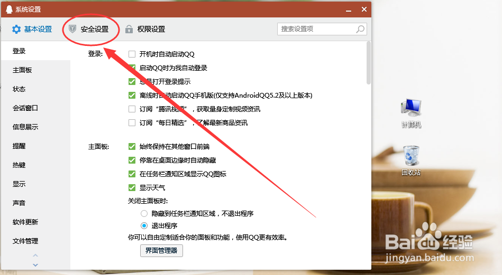This screenshot has width=502, height=275.
Task: Select 会话窗口 in the sidebar
Action: [x=35, y=108]
